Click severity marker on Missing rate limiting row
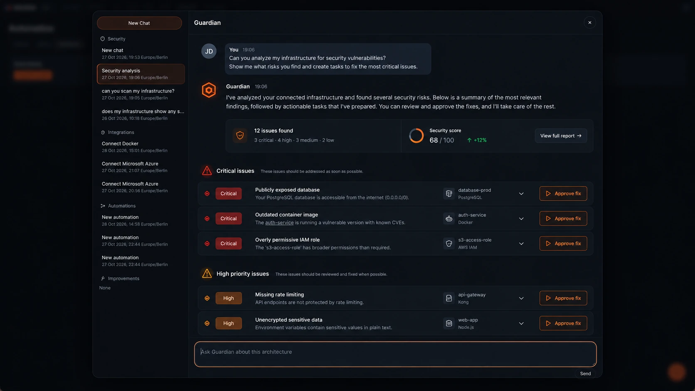This screenshot has height=391, width=695. 207,298
